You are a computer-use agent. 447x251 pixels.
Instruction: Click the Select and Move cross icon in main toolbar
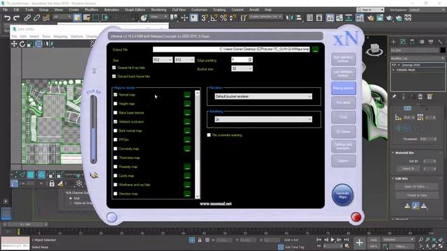(184, 18)
